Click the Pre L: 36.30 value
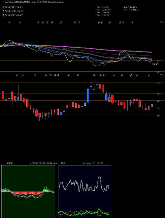This screenshot has height=218, width=165. (x=103, y=13)
